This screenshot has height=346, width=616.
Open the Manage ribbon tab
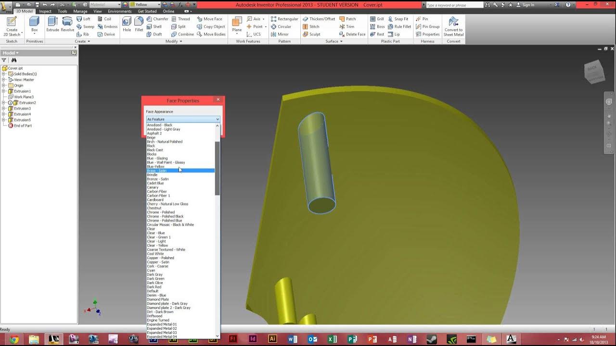coord(80,11)
